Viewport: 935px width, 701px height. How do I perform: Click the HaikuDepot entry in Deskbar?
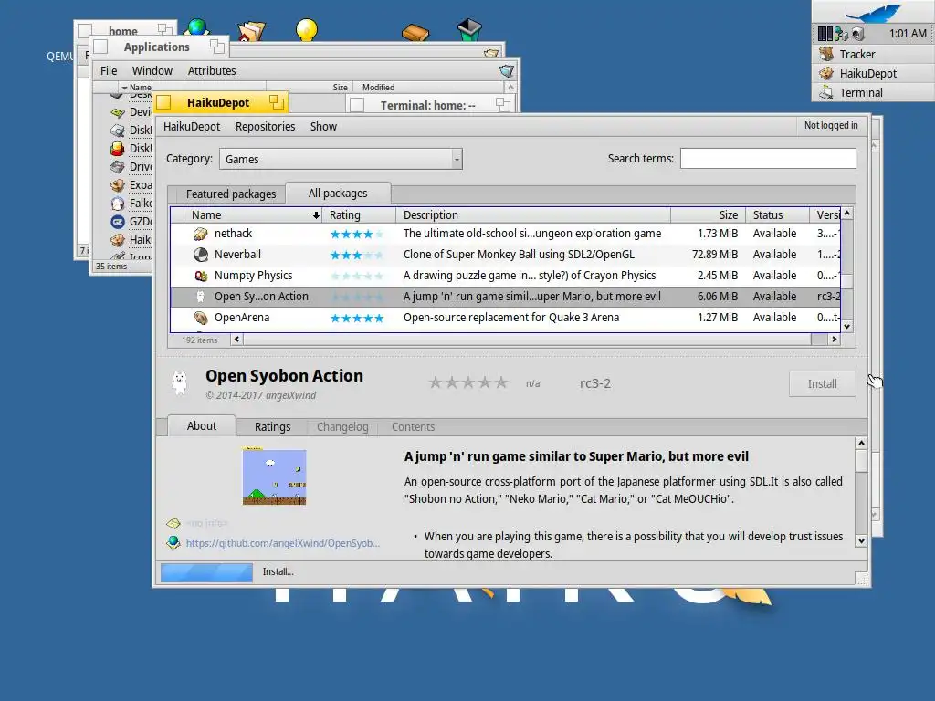[872, 73]
